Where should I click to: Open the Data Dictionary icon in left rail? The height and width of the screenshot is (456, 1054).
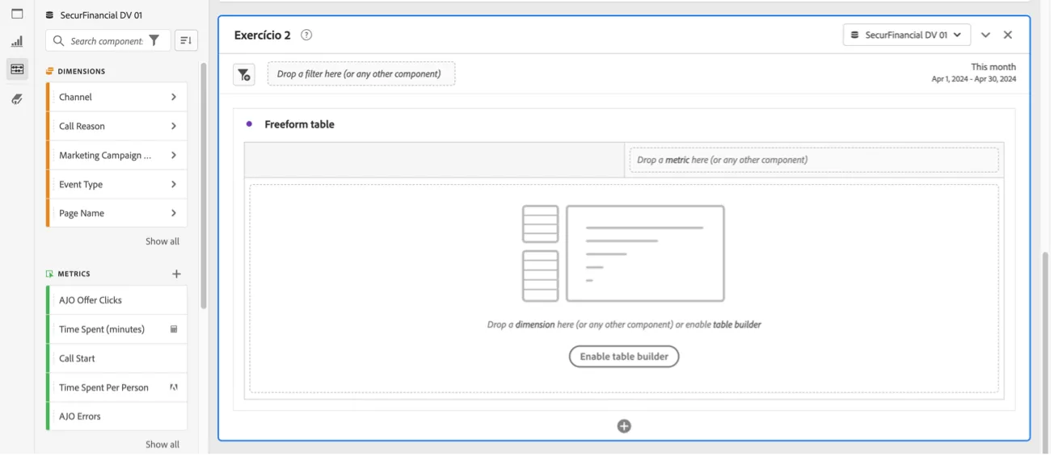(17, 99)
